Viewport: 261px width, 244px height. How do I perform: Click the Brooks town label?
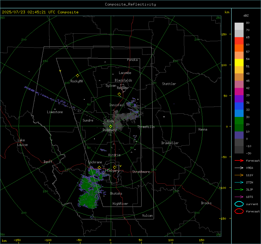(206, 203)
